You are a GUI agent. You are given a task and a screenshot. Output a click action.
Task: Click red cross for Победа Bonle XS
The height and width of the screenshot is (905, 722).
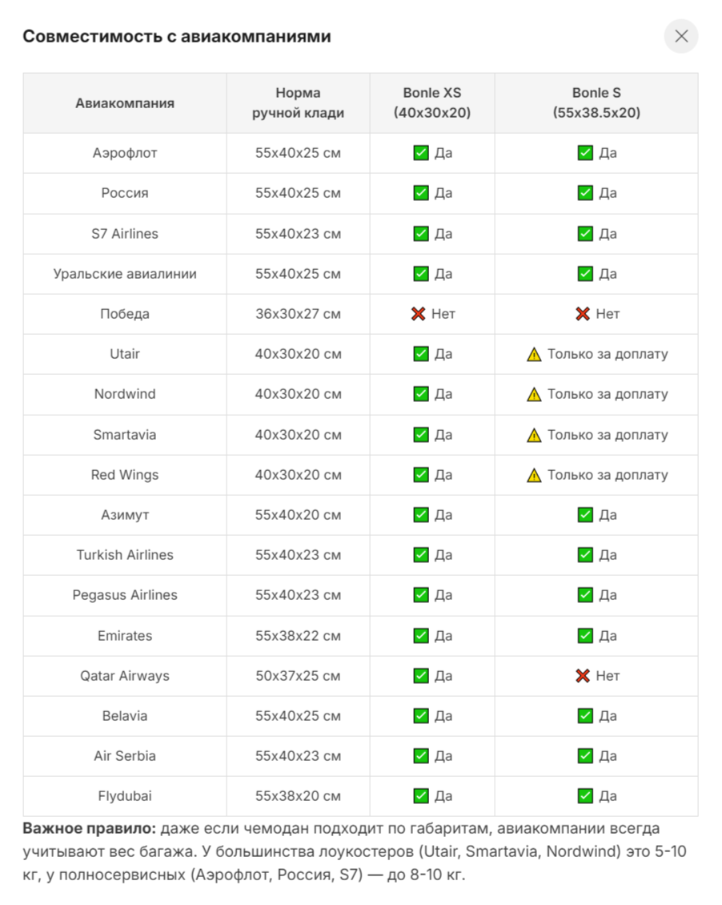pos(418,314)
